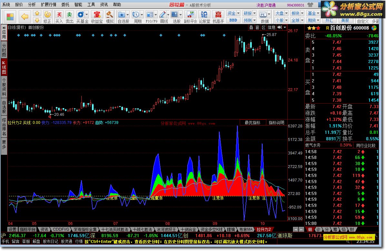The image size is (386, 251).
Task: Select the 画线 drawing pencil icon
Action: tap(162, 15)
